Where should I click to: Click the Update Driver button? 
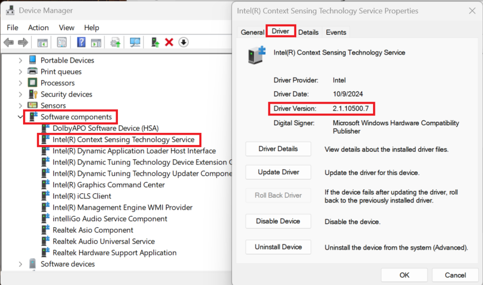point(278,172)
